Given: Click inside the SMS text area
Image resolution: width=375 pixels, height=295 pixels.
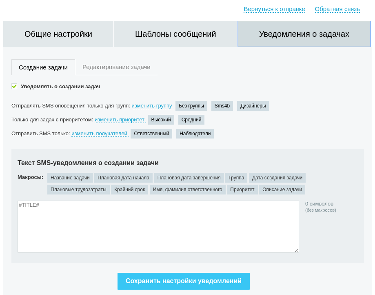Looking at the screenshot, I should pyautogui.click(x=158, y=226).
